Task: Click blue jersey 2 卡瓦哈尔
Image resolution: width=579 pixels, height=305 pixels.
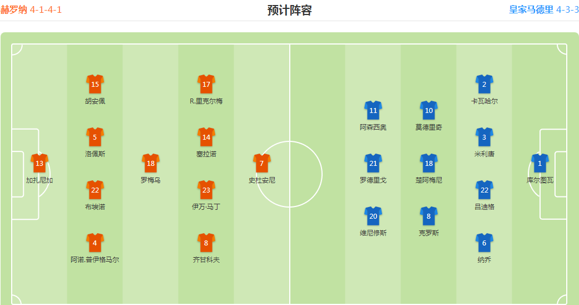Action: [484, 84]
